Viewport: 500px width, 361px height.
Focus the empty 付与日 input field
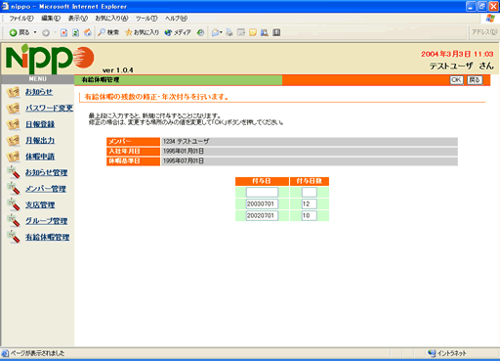pos(262,192)
